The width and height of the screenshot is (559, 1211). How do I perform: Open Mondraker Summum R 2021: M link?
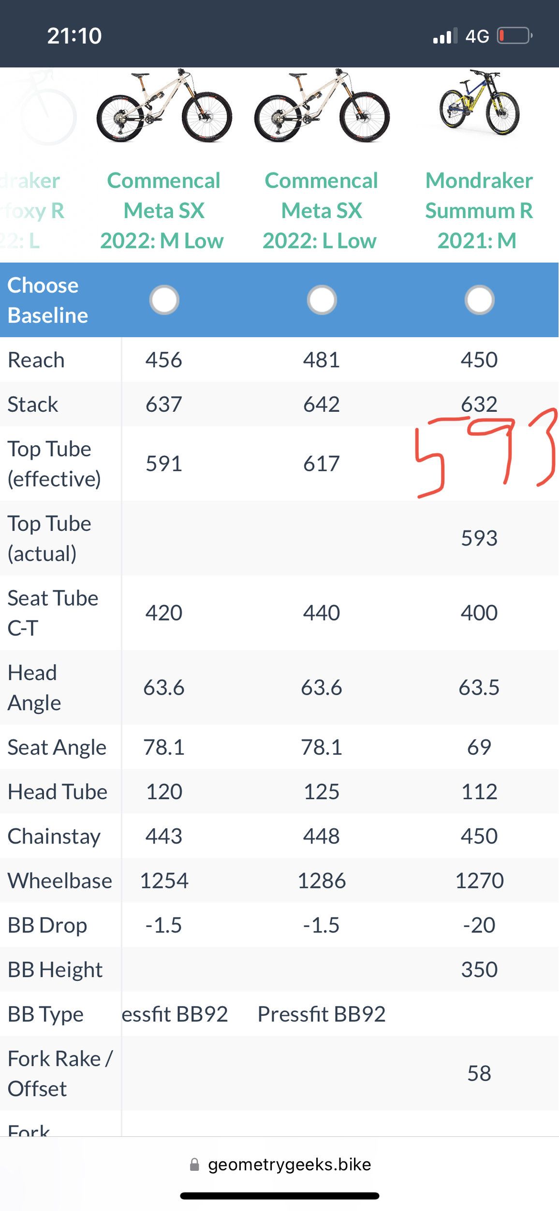479,211
